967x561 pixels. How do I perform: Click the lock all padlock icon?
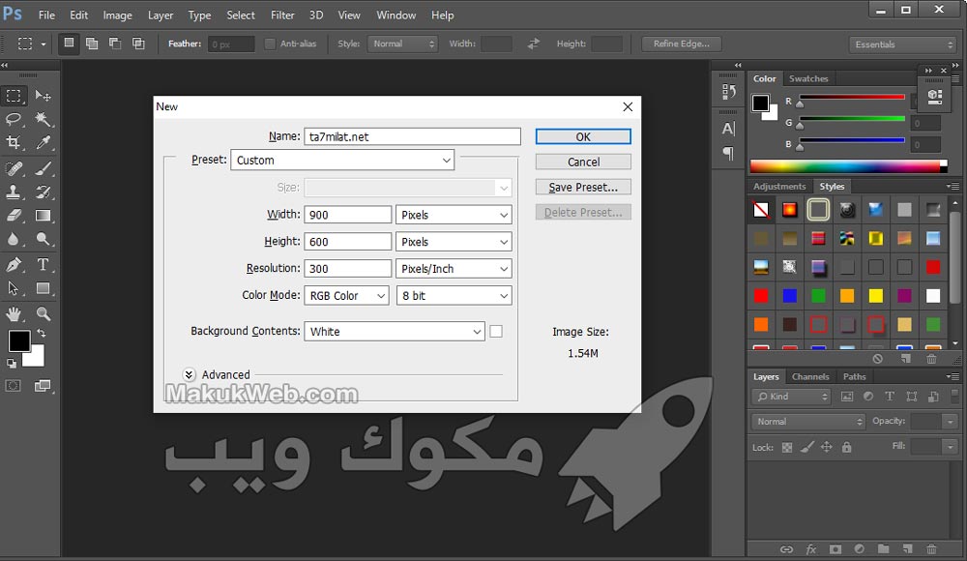point(847,447)
